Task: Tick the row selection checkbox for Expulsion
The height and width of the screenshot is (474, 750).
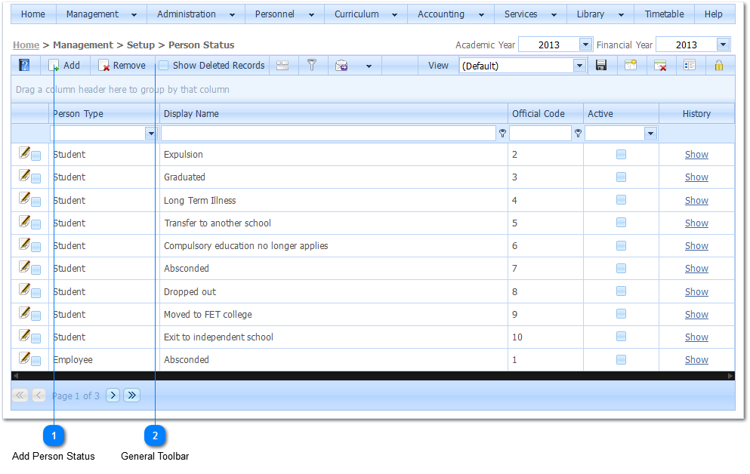Action: click(x=35, y=155)
